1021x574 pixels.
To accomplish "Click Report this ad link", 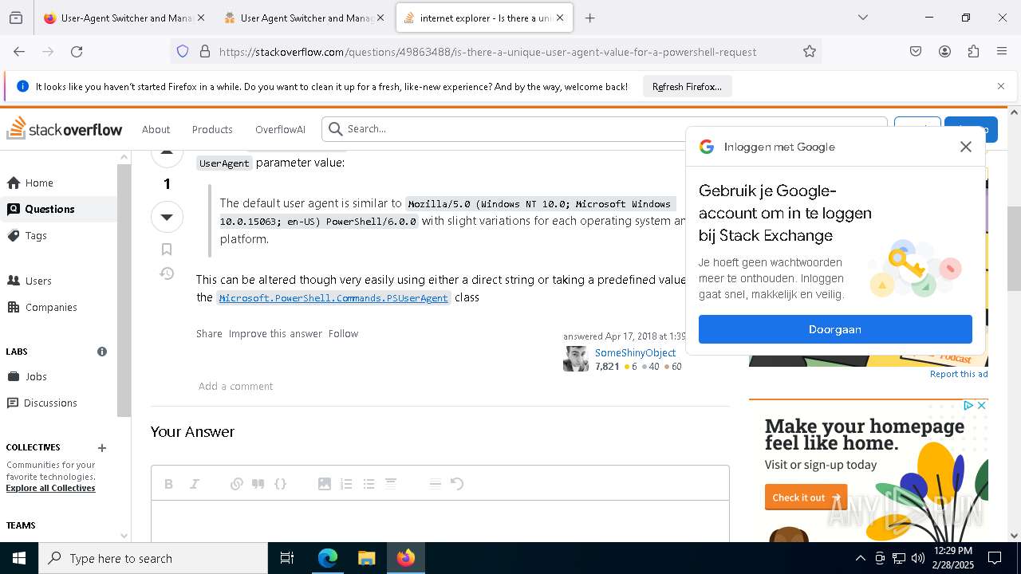I will 959,374.
